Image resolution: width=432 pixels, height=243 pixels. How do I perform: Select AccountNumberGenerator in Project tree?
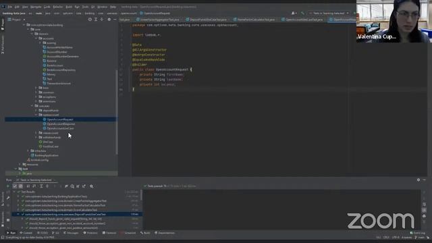coord(63,56)
